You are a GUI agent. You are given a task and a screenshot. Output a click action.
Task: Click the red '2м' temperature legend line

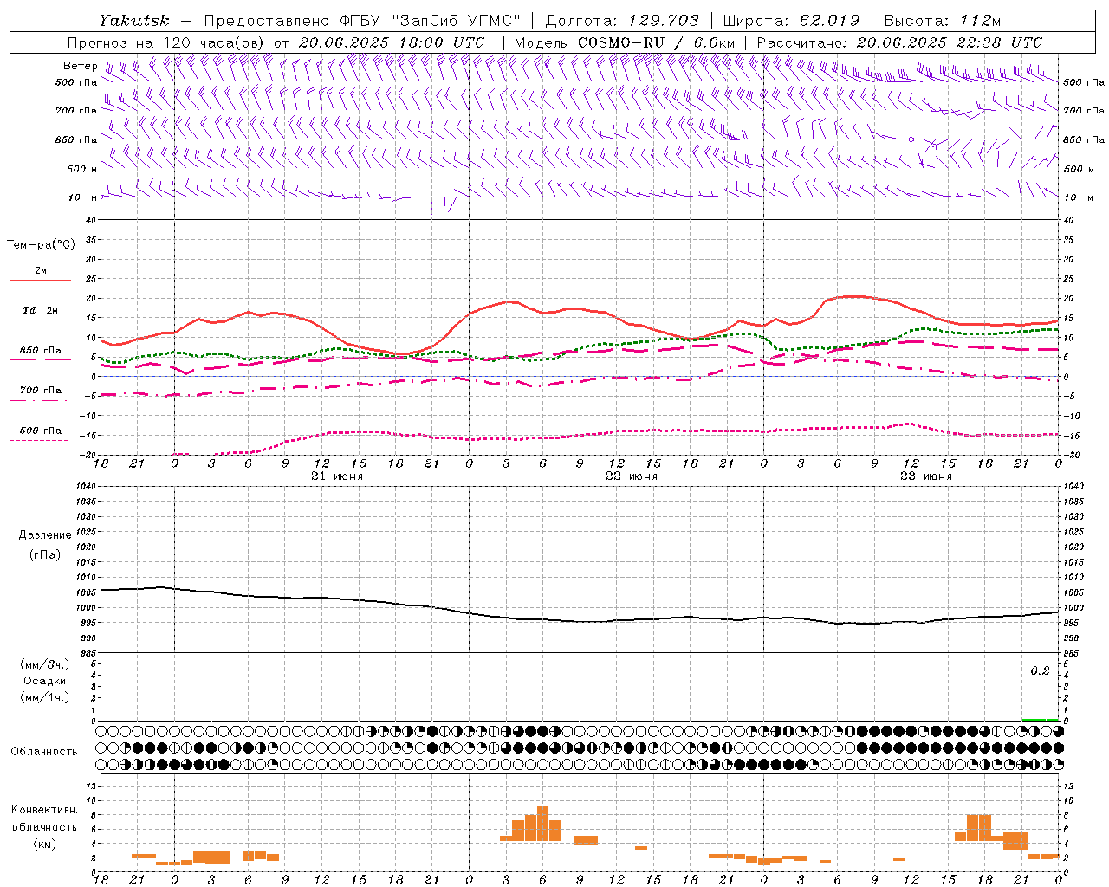click(x=40, y=281)
